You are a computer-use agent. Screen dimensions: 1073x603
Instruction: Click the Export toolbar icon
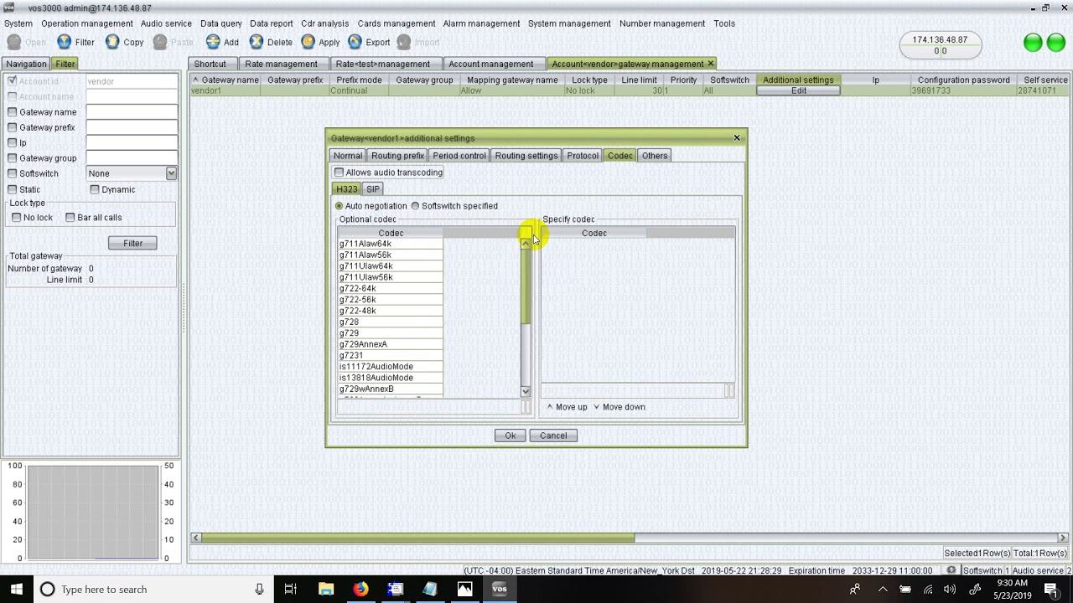tap(355, 42)
